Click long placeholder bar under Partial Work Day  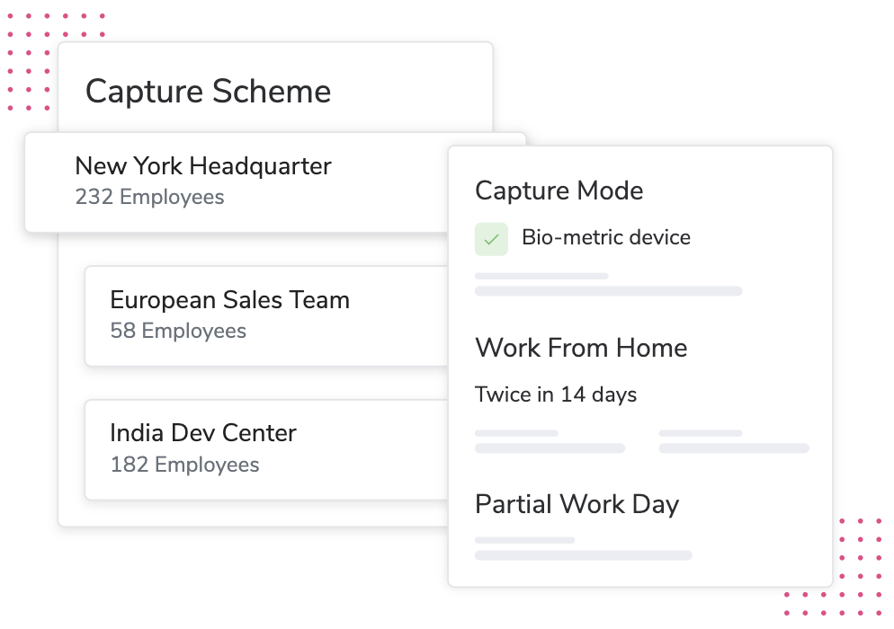click(x=583, y=555)
